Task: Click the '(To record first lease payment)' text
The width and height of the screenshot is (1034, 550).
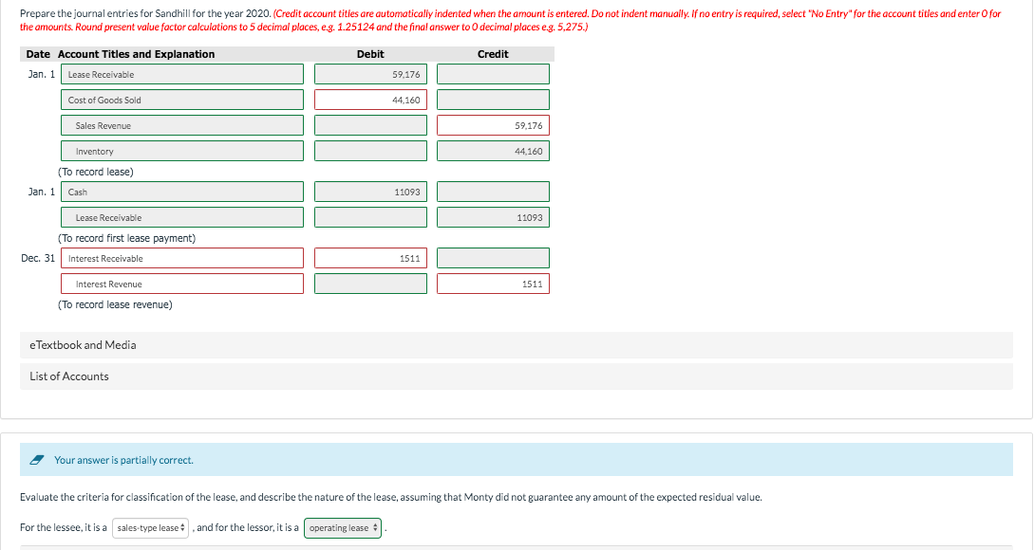Action: pyautogui.click(x=126, y=238)
